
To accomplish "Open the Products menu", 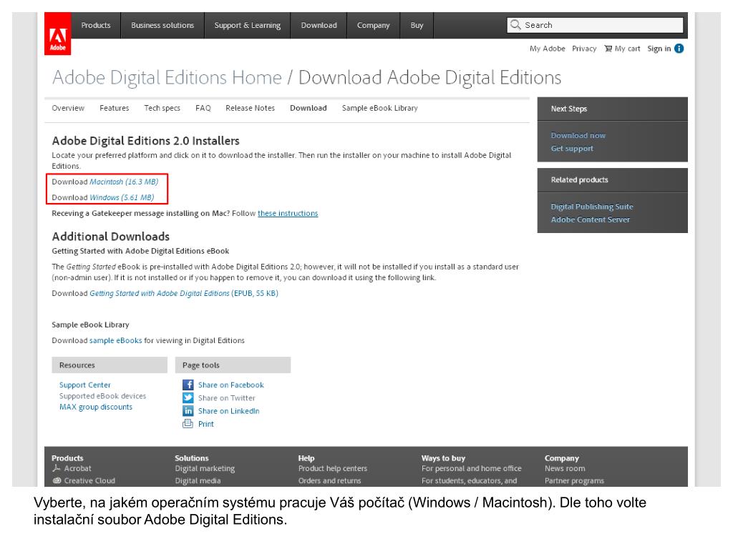I will pyautogui.click(x=96, y=25).
